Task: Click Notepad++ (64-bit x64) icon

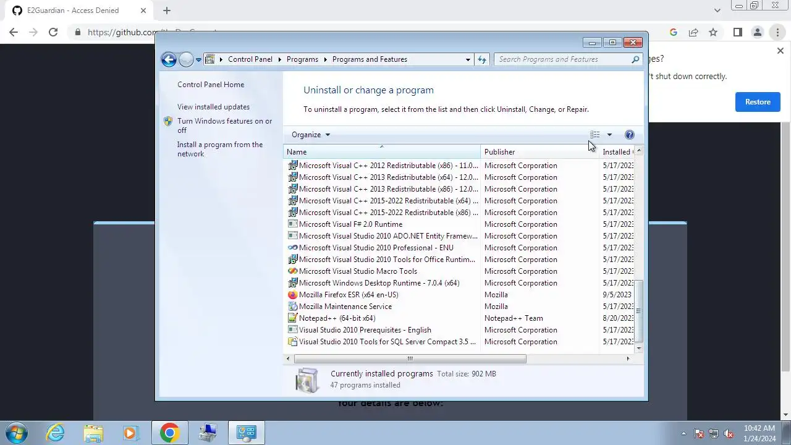Action: 293,318
